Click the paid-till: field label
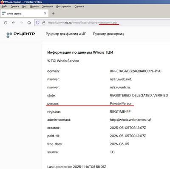 [x=54, y=136]
